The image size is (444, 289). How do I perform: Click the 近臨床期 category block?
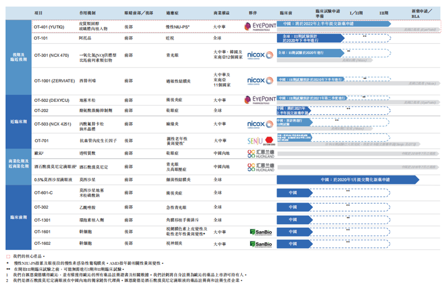tap(19, 122)
